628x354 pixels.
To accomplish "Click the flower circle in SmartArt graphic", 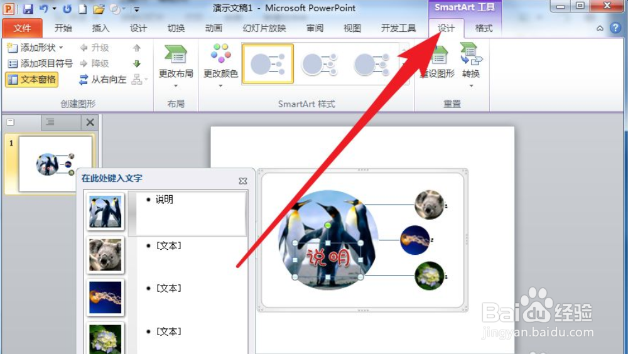I will pos(430,276).
